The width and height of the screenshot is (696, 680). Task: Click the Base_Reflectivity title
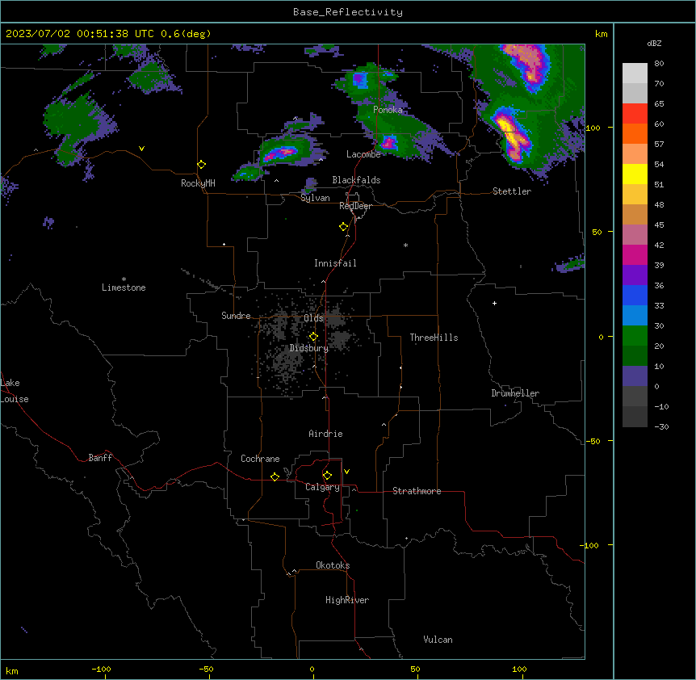click(348, 12)
